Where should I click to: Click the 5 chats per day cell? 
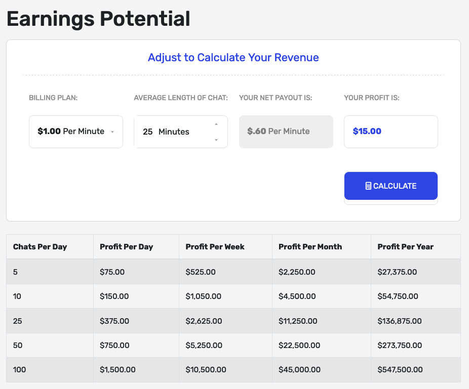pos(50,272)
